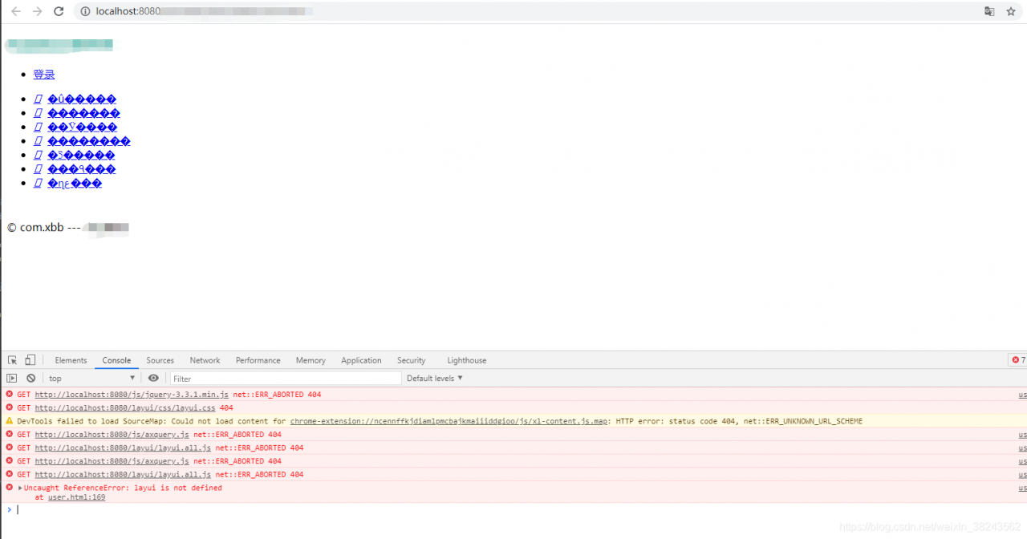Switch to the Security tab
The image size is (1027, 539).
pos(411,360)
